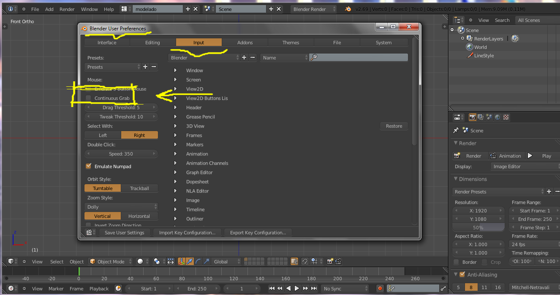Toggle the Continuous Grab checkbox
Viewport: 560px width, 295px height.
pos(88,98)
